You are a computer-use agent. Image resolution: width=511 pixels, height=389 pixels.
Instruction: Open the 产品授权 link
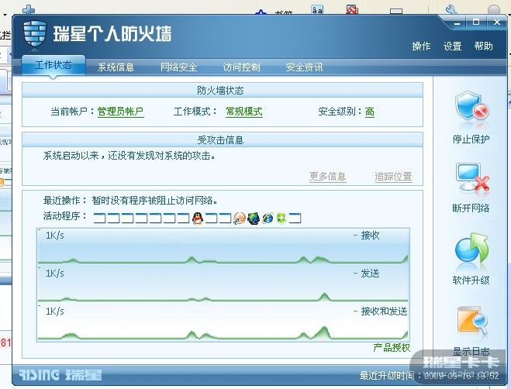tap(392, 348)
